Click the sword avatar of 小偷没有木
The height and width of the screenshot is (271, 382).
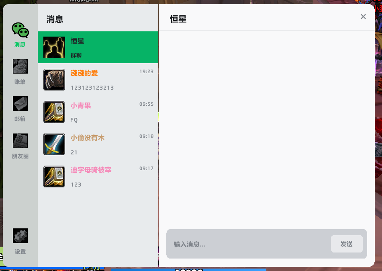pos(54,144)
